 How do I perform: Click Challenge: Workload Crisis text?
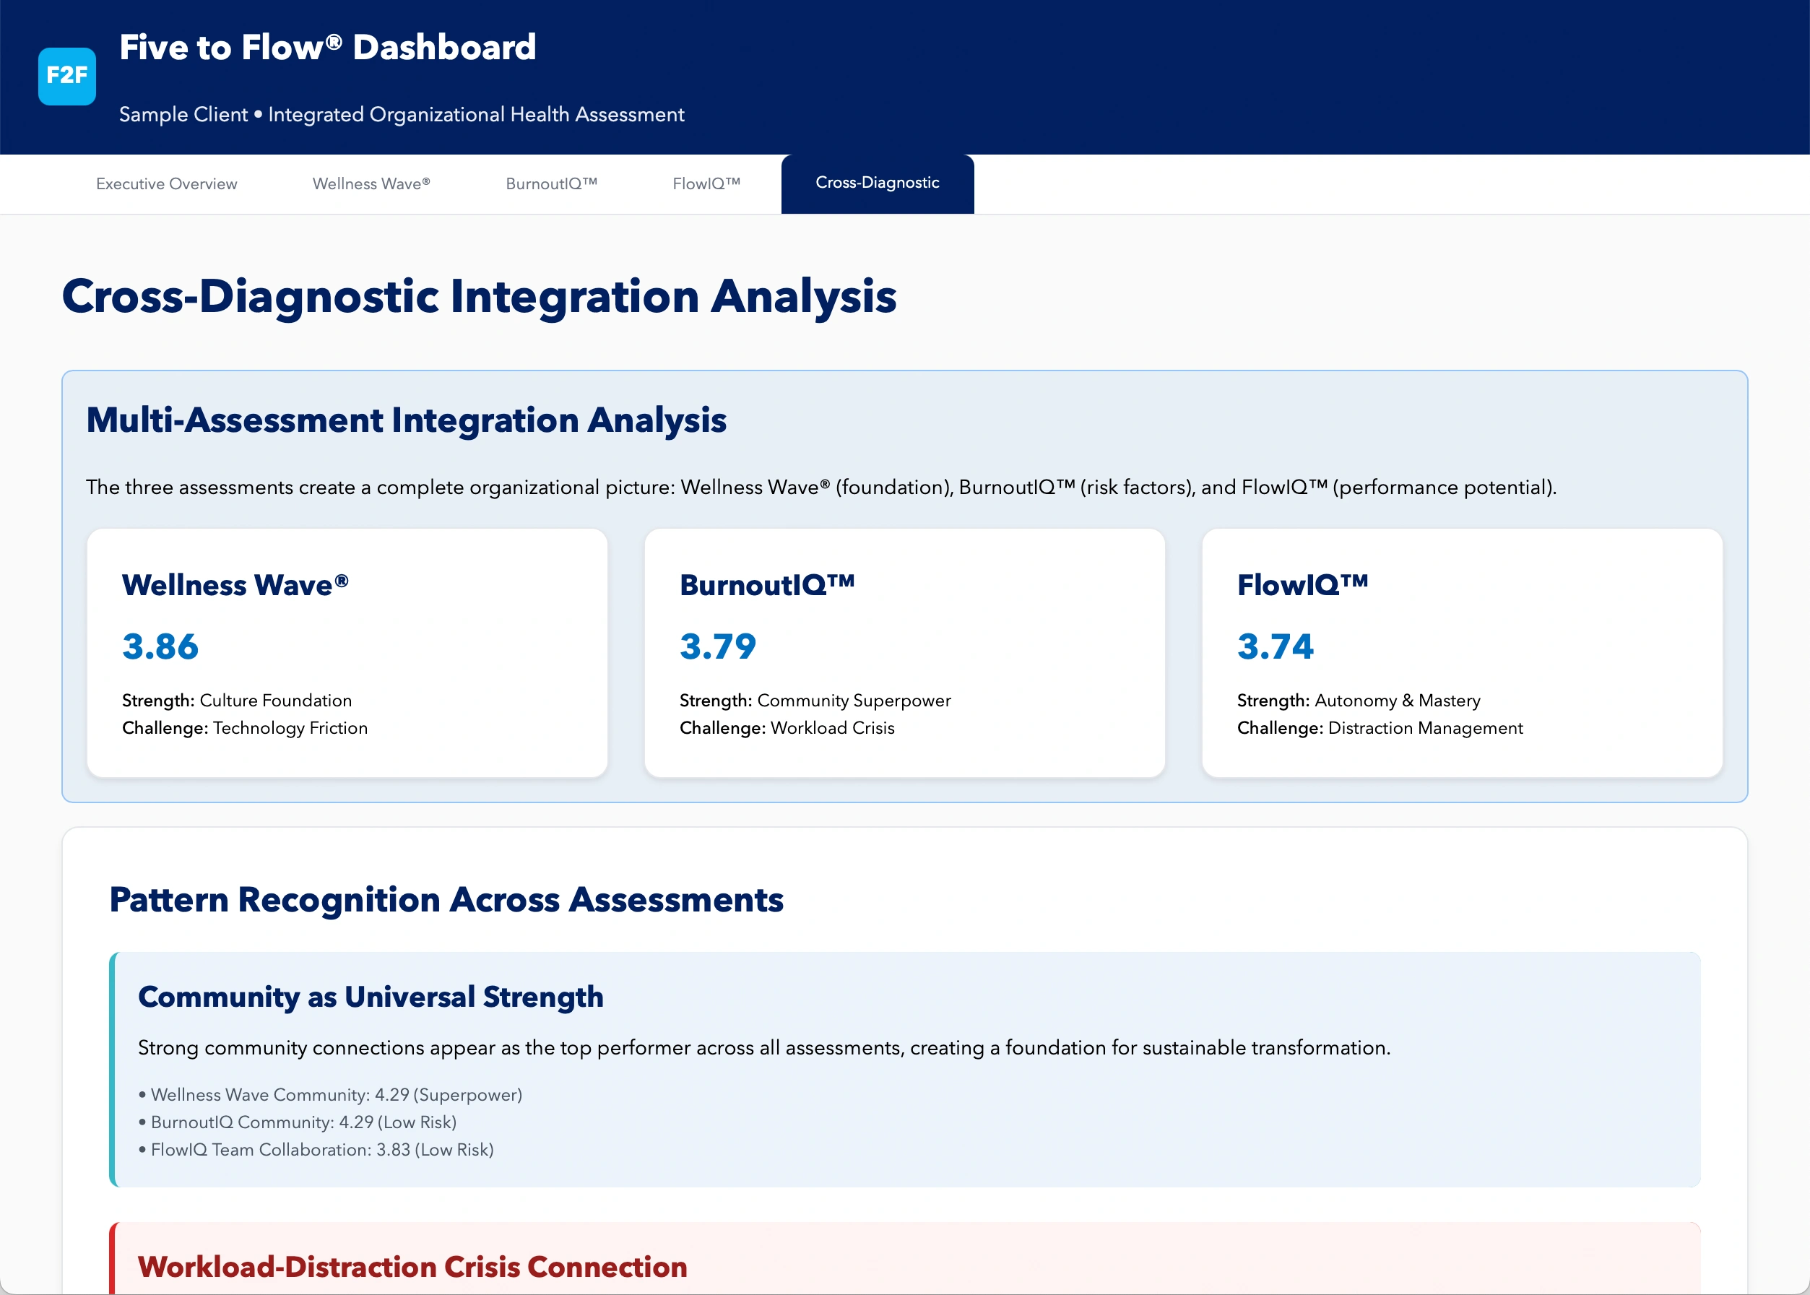click(787, 728)
